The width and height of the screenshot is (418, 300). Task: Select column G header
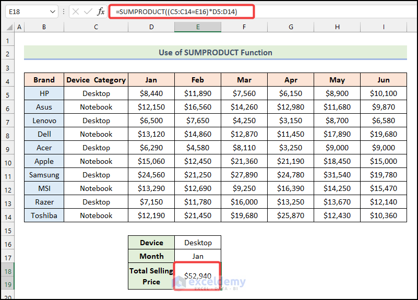pyautogui.click(x=291, y=27)
